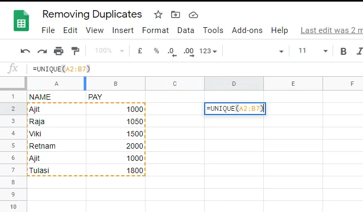Select column D header
The height and width of the screenshot is (212, 363).
point(234,84)
